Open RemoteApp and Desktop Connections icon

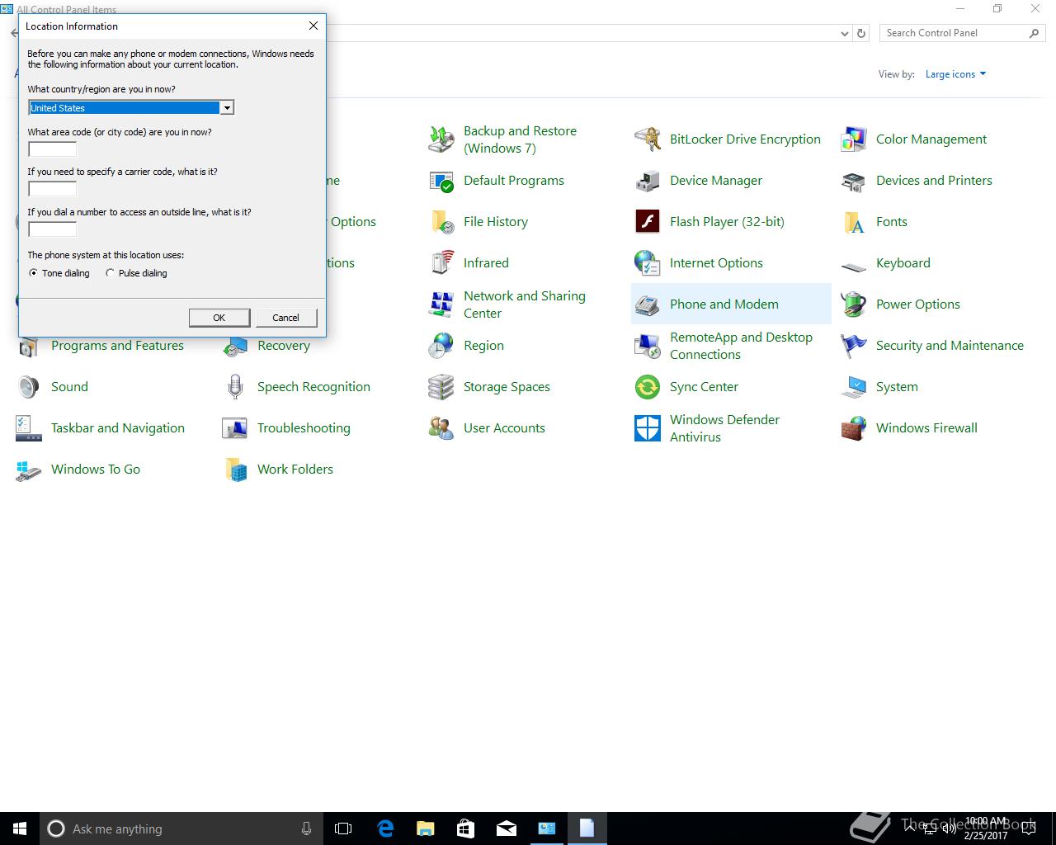pyautogui.click(x=648, y=346)
